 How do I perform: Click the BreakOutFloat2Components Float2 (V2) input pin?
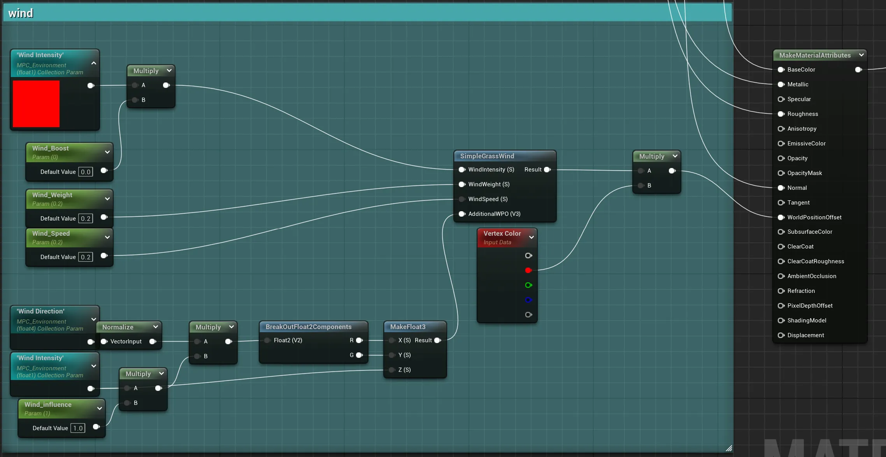267,340
